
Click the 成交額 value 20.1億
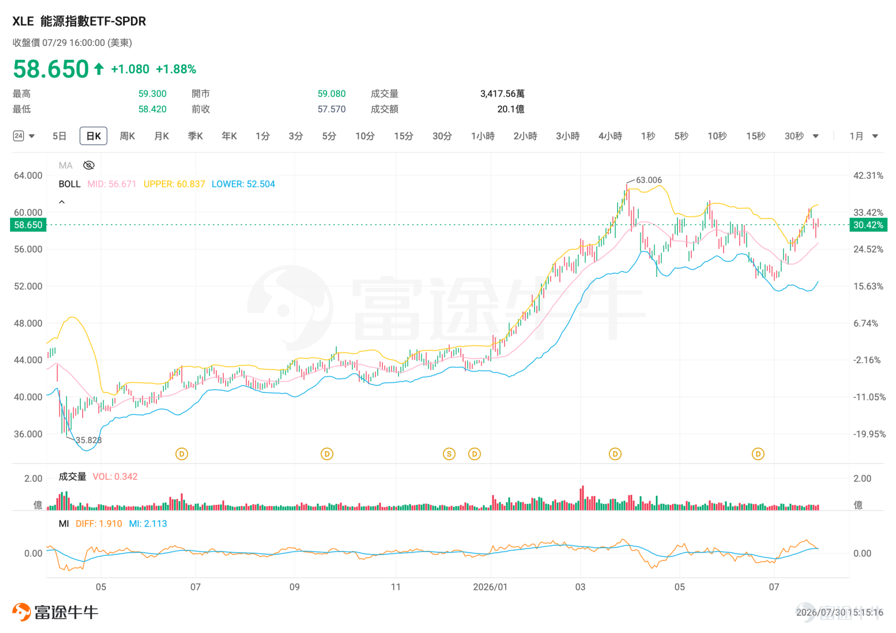click(511, 109)
